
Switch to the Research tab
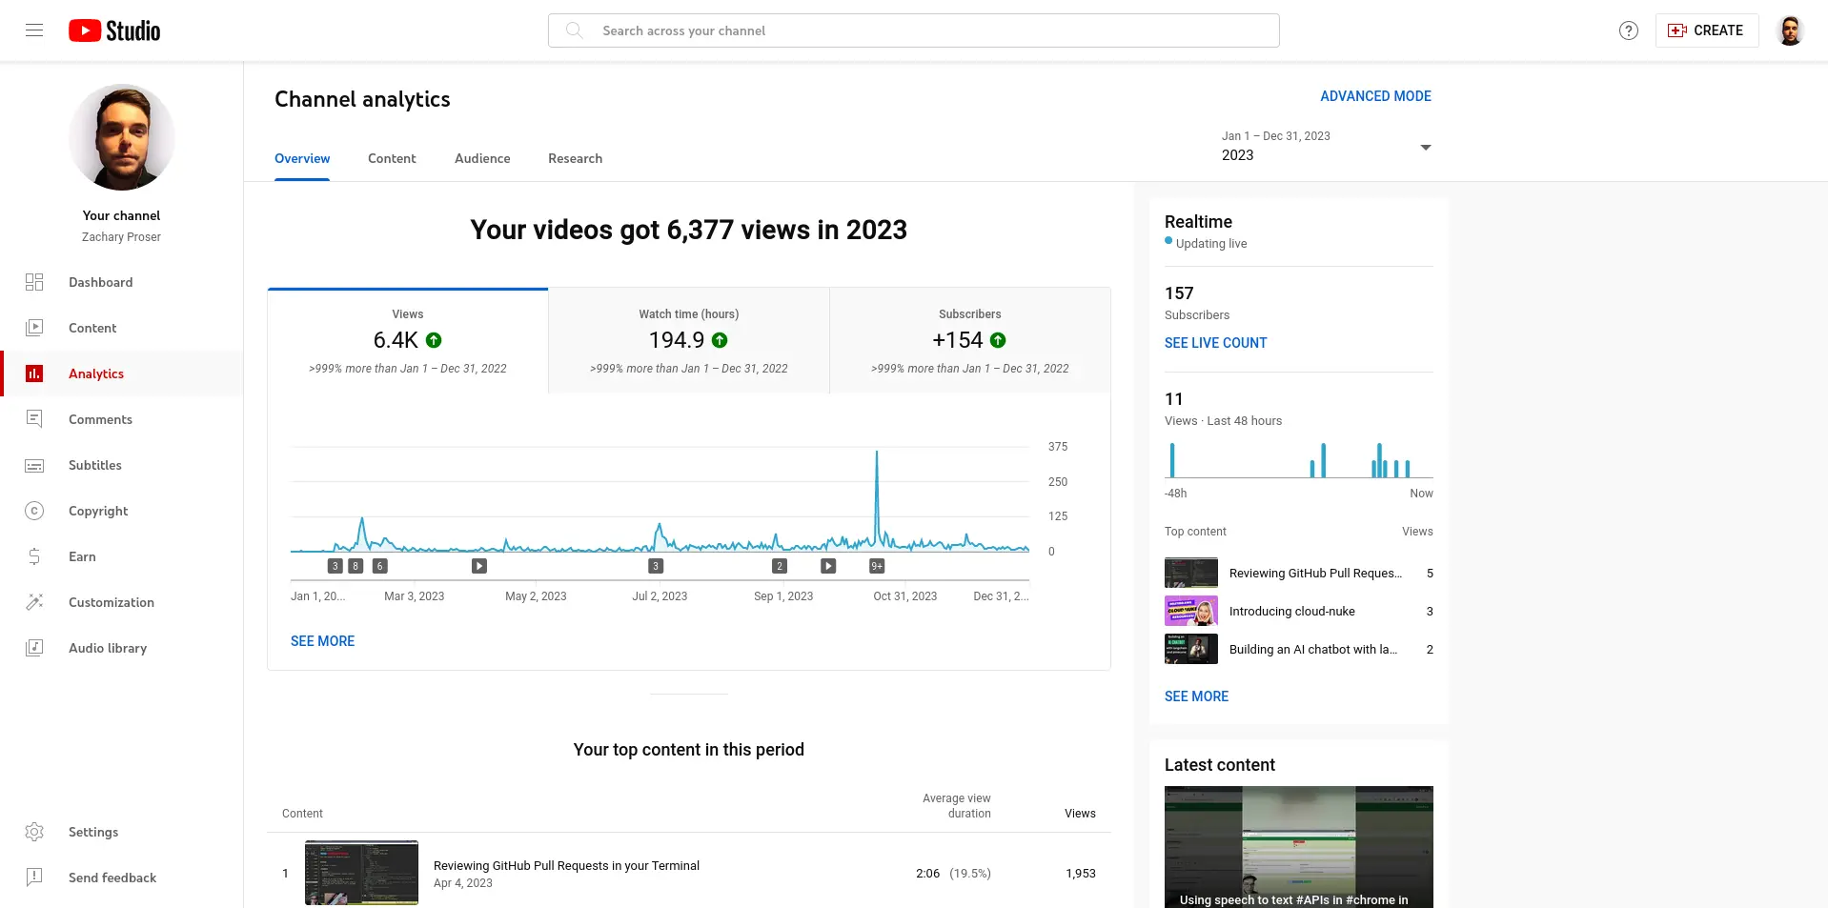(x=574, y=158)
